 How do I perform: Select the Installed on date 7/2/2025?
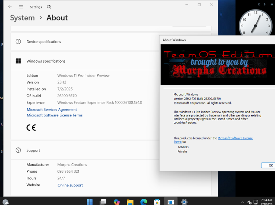[65, 89]
